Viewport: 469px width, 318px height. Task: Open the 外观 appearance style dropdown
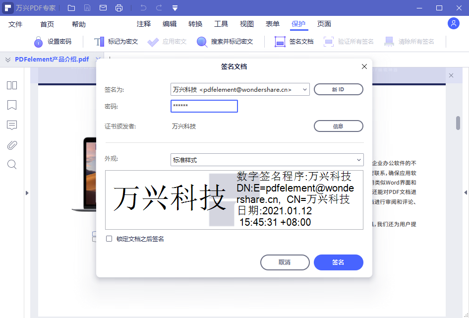pyautogui.click(x=361, y=160)
